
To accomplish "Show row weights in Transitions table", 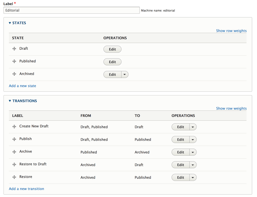I will pyautogui.click(x=231, y=108).
